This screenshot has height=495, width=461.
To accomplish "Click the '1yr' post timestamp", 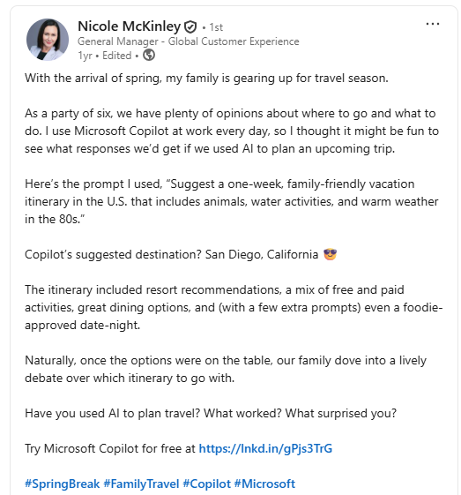I will coord(86,56).
